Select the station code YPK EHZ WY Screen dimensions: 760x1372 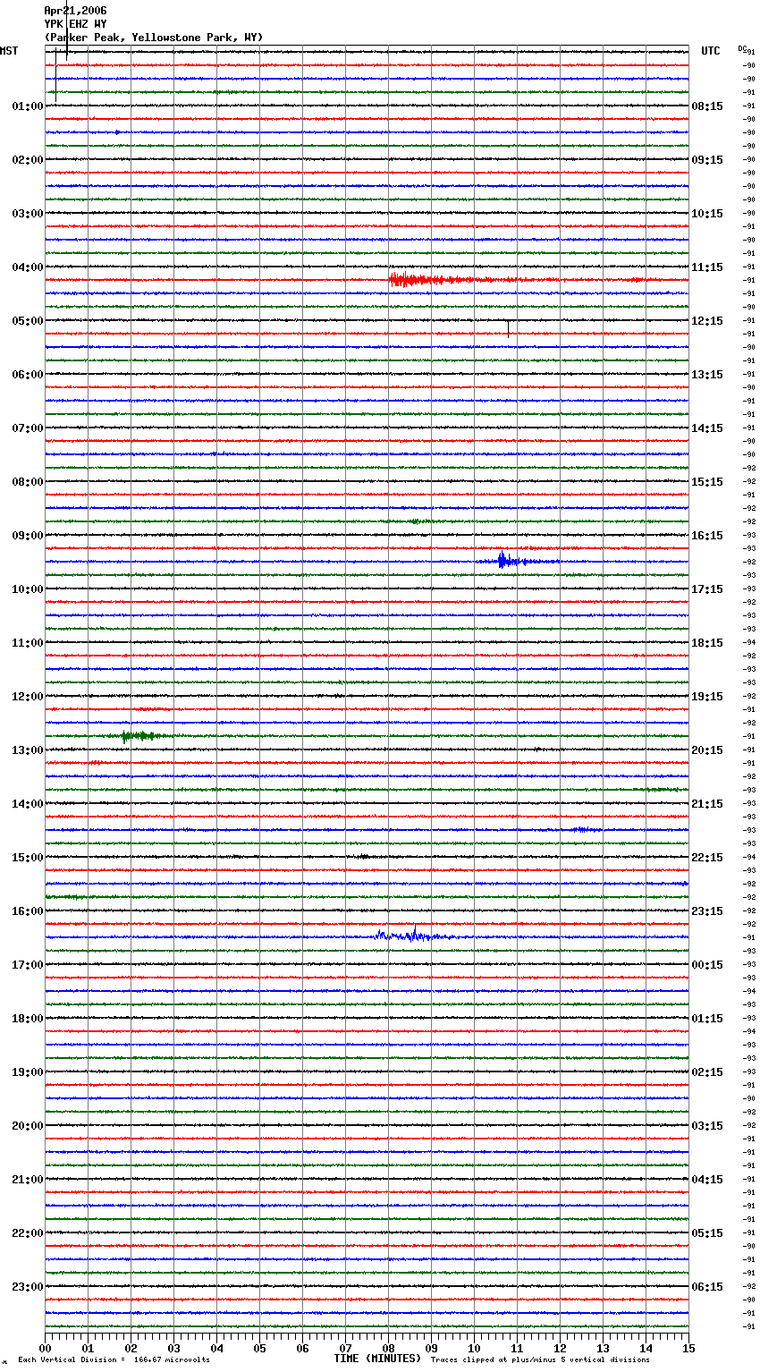(75, 24)
